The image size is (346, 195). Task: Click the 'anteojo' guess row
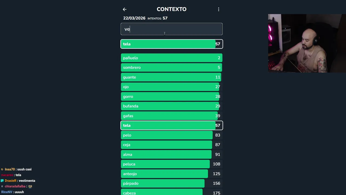coord(172,174)
